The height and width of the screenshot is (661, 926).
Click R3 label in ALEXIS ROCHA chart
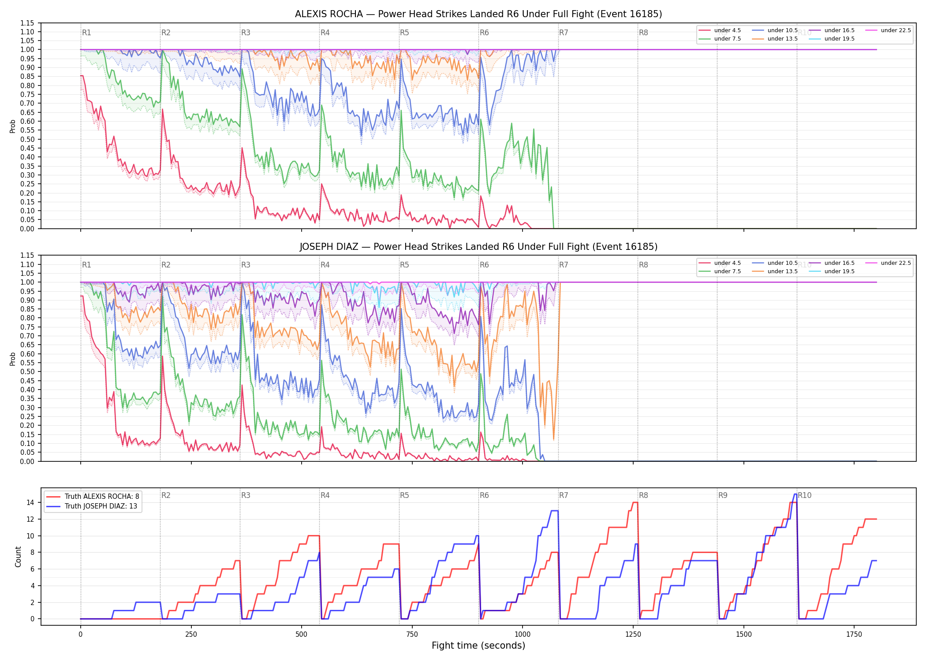coord(246,33)
